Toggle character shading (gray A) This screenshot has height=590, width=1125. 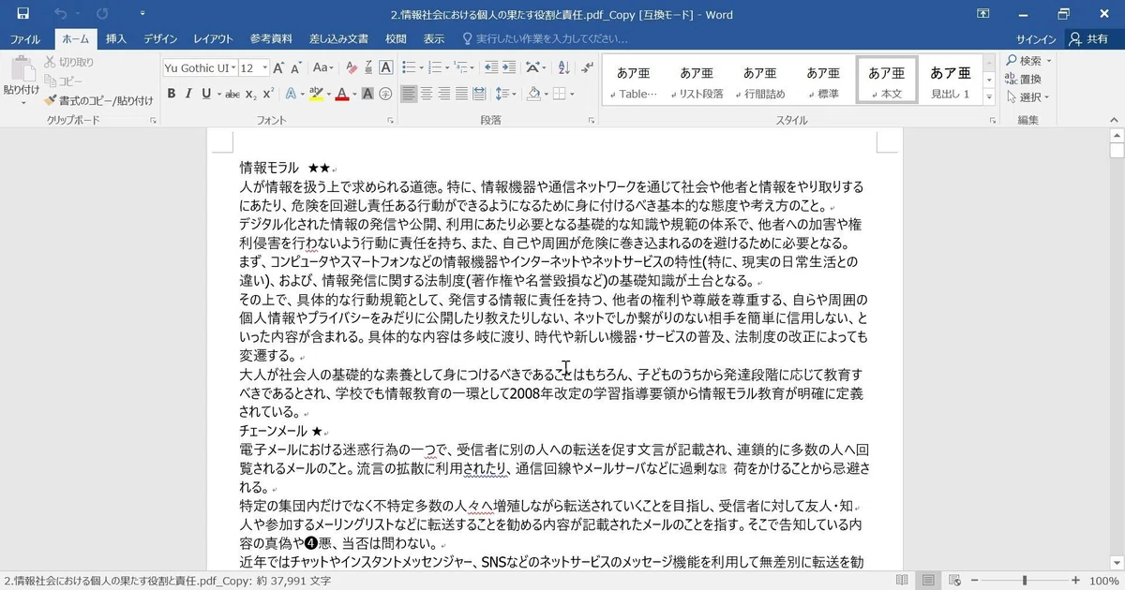click(x=367, y=94)
